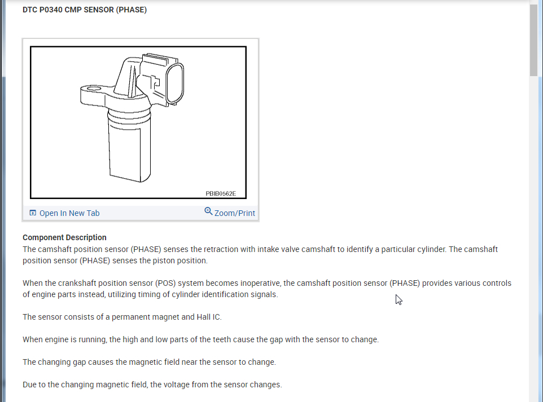543x402 pixels.
Task: Open the "Open In New Tab" text link
Action: coord(69,213)
